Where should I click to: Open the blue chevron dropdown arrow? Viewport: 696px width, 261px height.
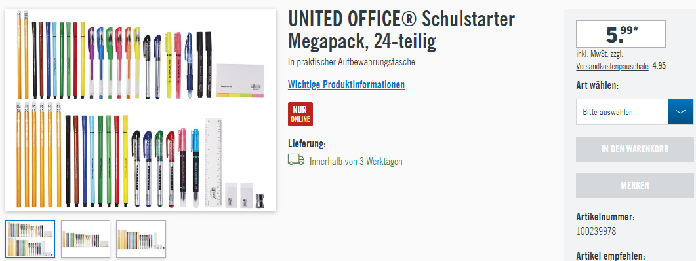680,112
